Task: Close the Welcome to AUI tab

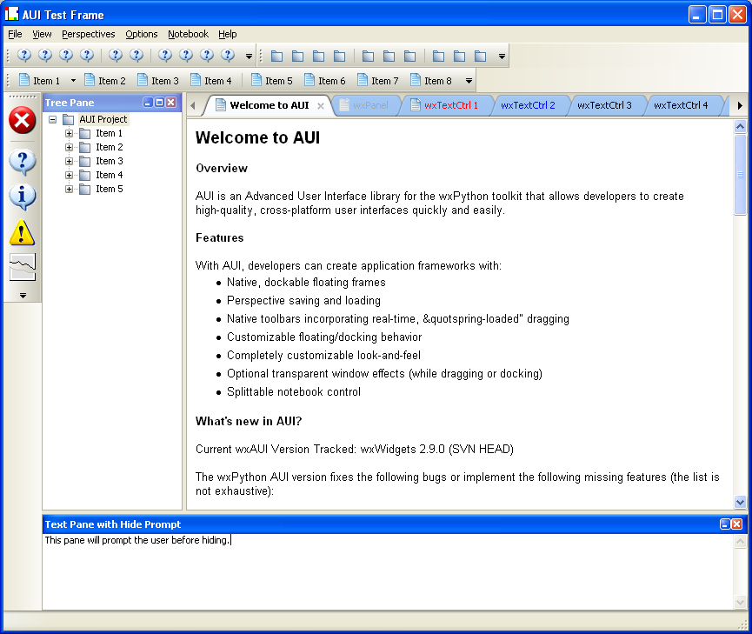Action: 320,106
